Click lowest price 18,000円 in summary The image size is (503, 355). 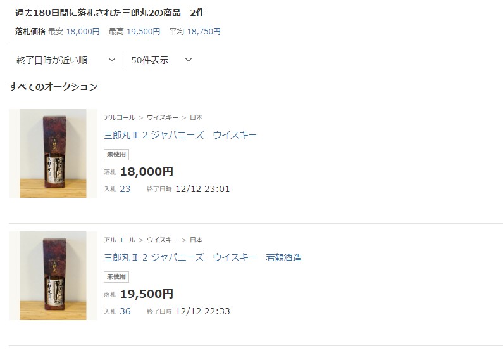[83, 32]
